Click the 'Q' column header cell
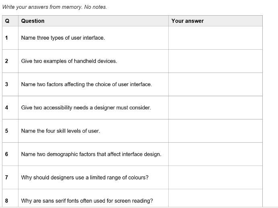 point(10,21)
